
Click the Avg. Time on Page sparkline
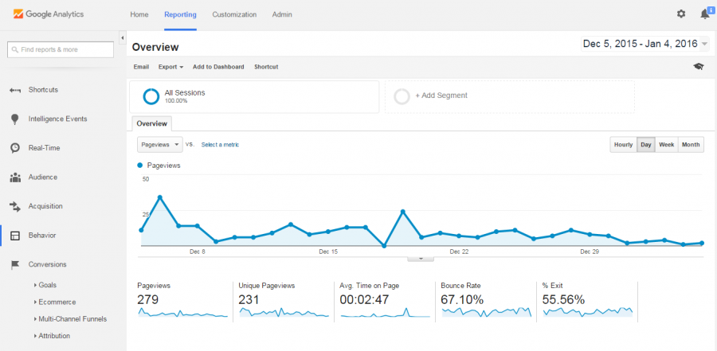pyautogui.click(x=386, y=313)
